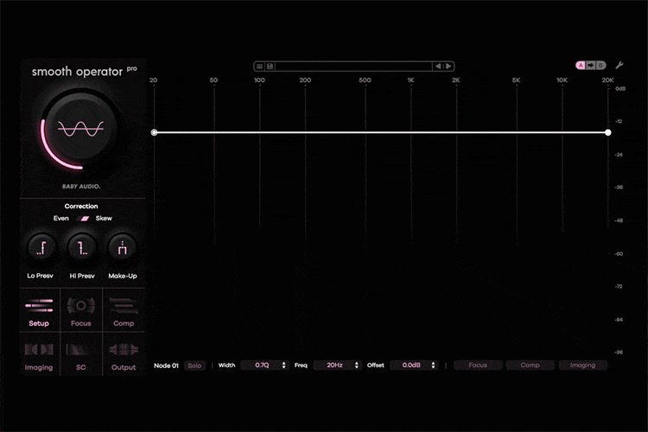
Task: Open the Comp section in left panel
Action: coord(124,311)
